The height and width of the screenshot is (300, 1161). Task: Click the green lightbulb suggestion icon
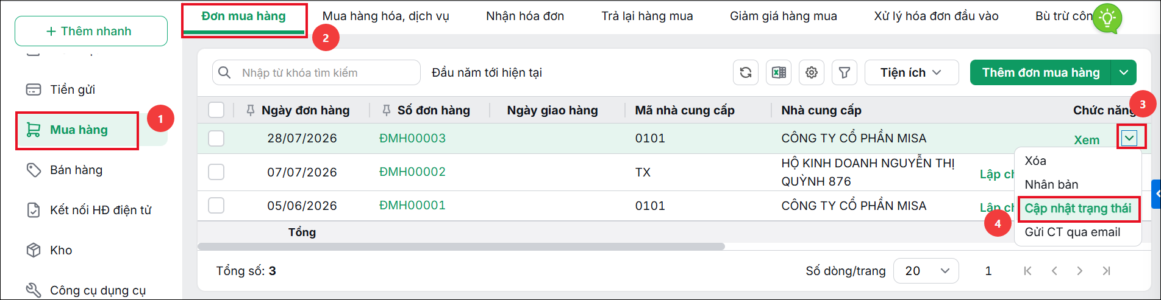point(1107,18)
